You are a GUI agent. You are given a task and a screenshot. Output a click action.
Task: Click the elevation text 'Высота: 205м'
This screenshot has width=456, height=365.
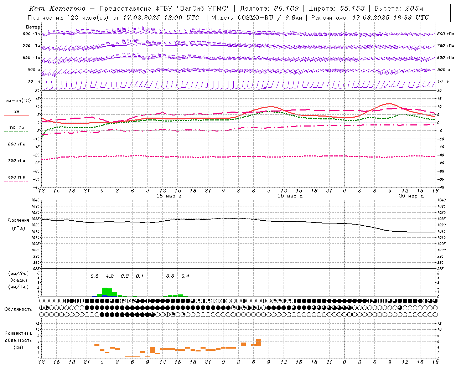(x=399, y=9)
